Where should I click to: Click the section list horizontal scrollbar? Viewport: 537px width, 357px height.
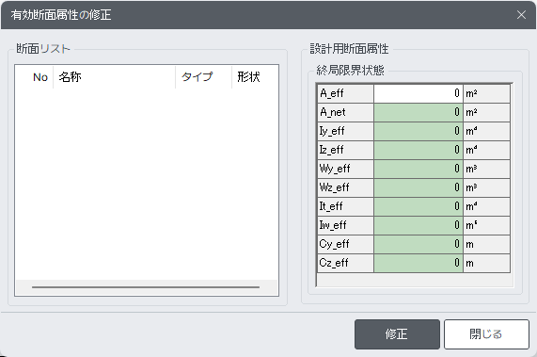pyautogui.click(x=146, y=287)
